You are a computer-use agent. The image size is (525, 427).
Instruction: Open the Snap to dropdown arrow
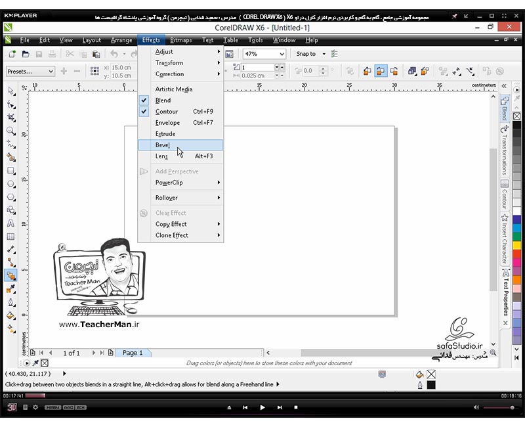[324, 54]
